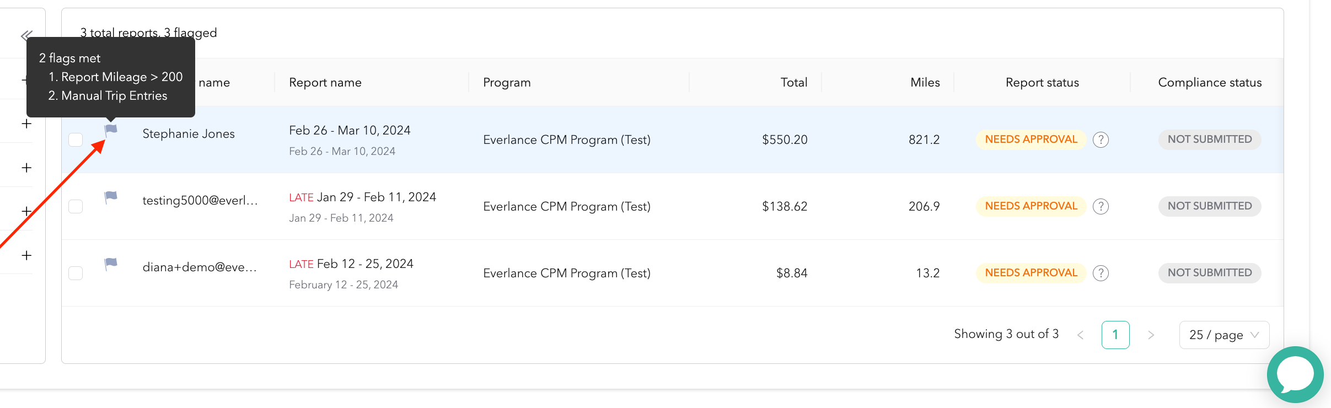Open help icon beside $138.62 report status
Screen dimensions: 1331x408
coord(1101,206)
